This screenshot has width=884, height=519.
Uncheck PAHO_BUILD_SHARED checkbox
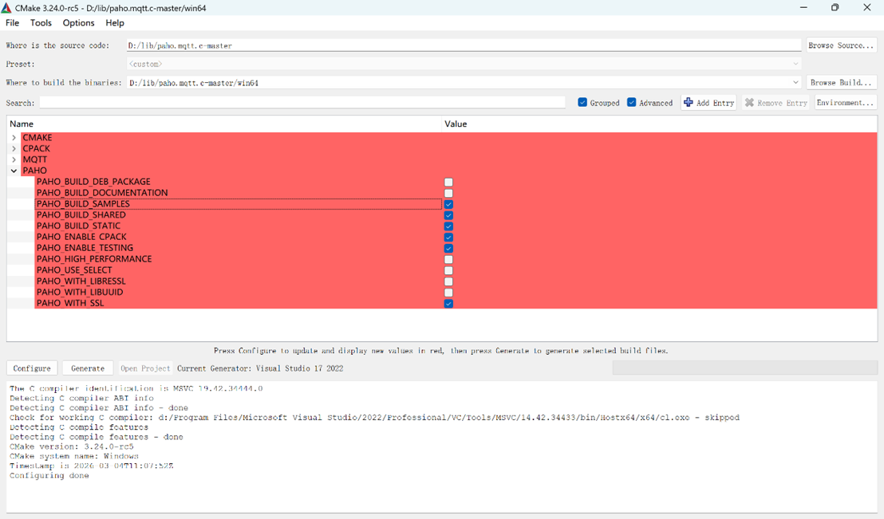pyautogui.click(x=448, y=215)
